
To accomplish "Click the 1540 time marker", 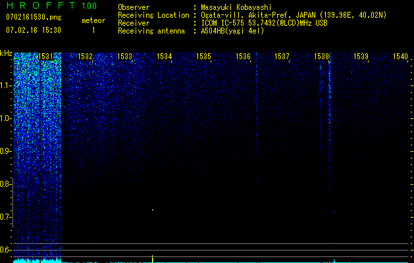I will [x=401, y=56].
